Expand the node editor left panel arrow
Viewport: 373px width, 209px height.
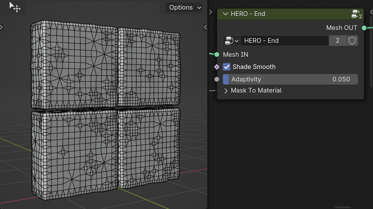click(210, 12)
